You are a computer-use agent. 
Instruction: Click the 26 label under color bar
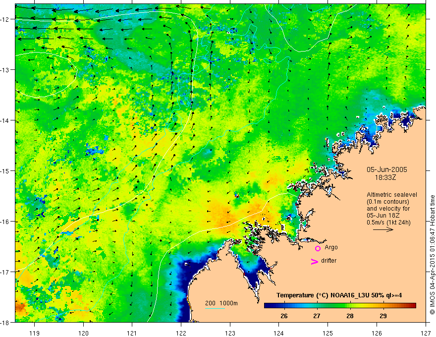[x=284, y=316]
